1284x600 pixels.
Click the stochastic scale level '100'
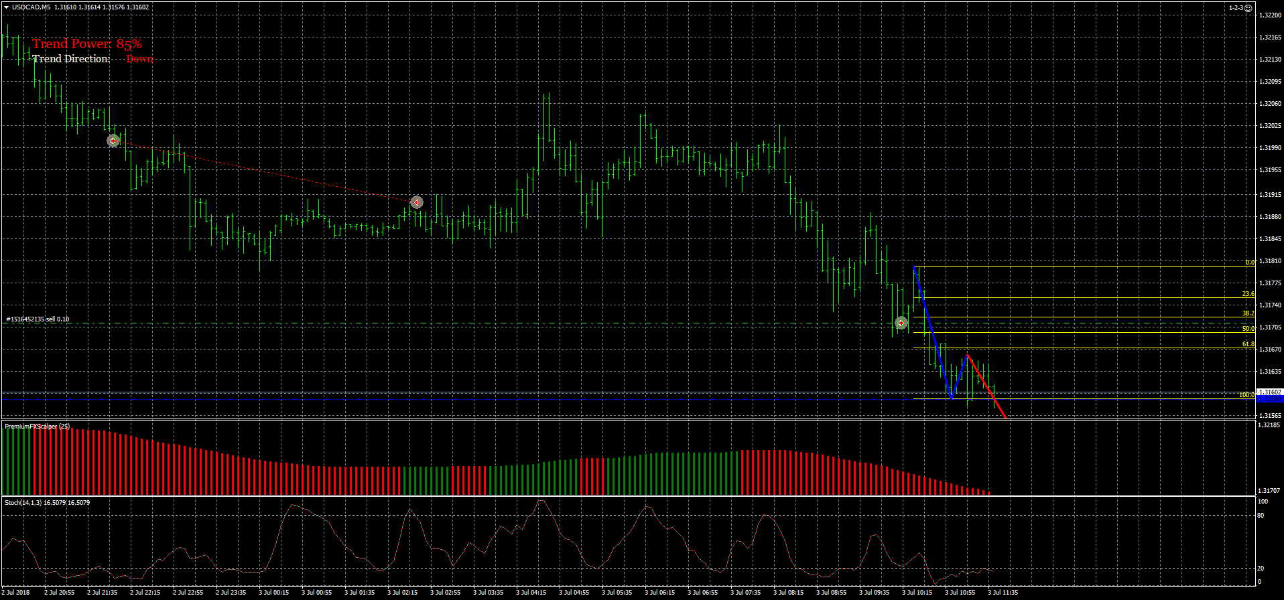[1263, 502]
